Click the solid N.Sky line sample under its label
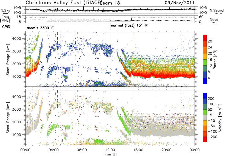The image size is (225, 156). point(5,13)
